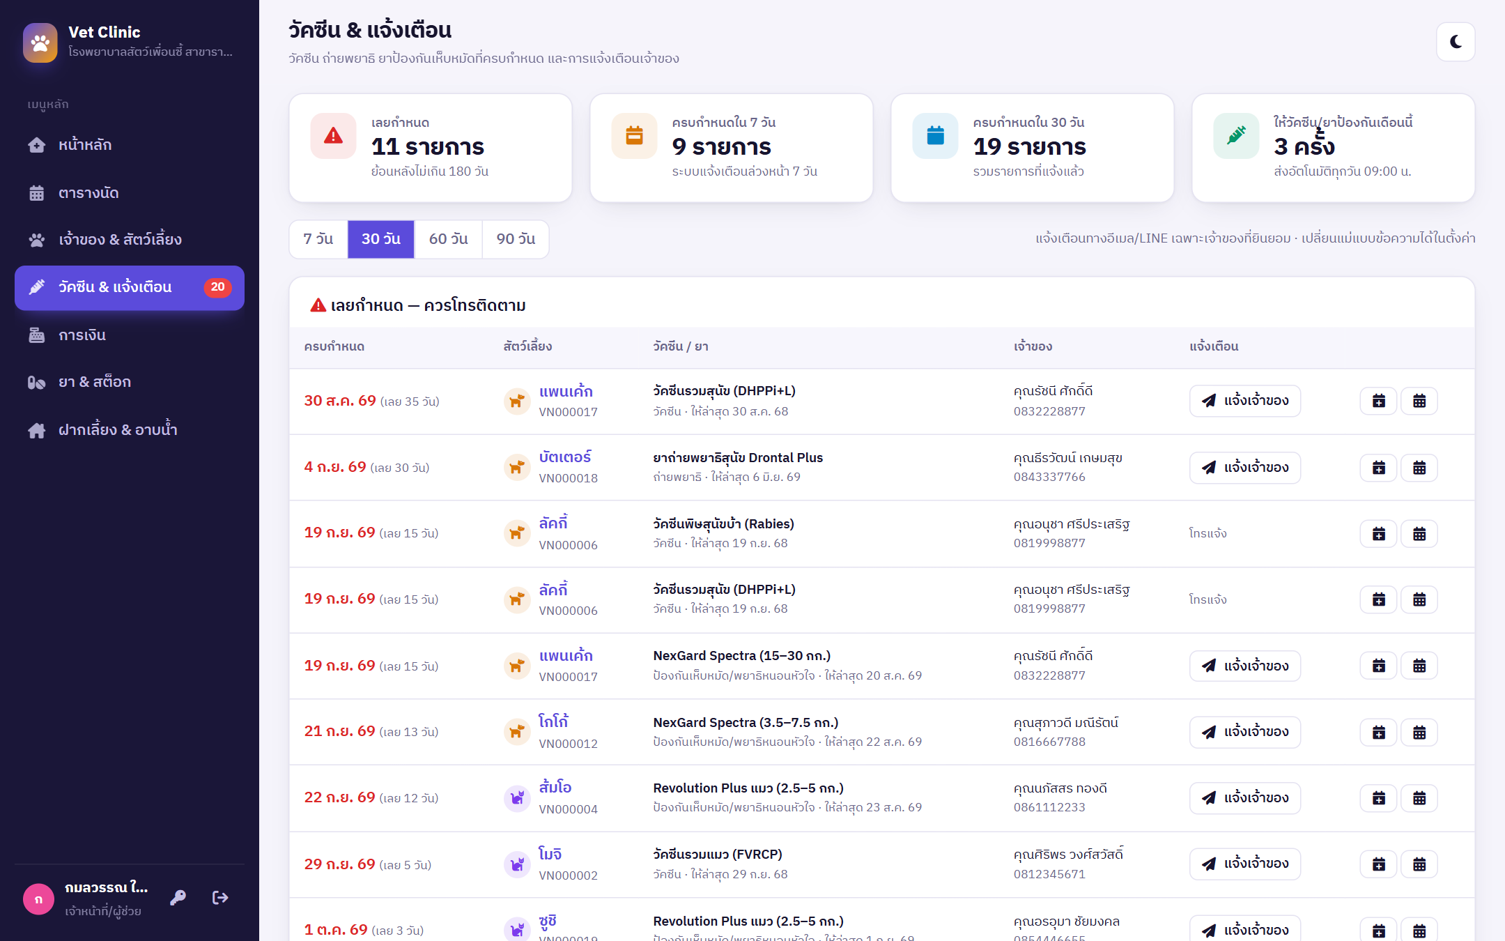Open การเงิน in the sidebar
This screenshot has height=941, width=1505.
click(130, 335)
